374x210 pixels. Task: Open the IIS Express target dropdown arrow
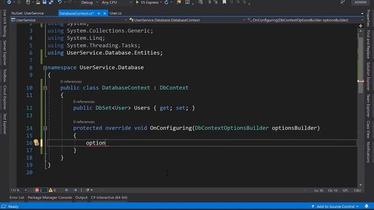(x=161, y=2)
